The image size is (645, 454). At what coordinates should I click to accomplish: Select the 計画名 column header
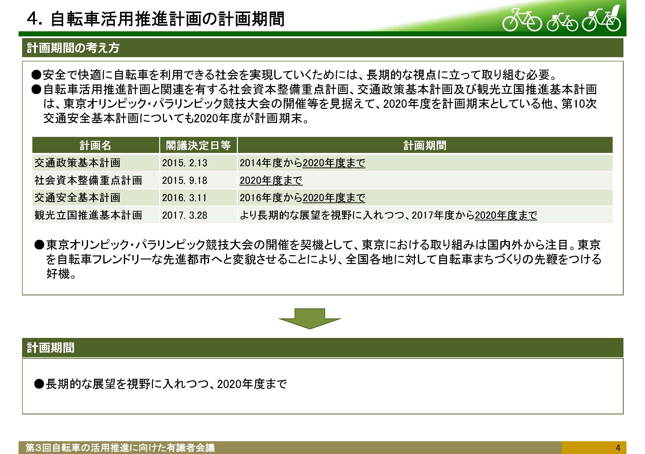[96, 145]
